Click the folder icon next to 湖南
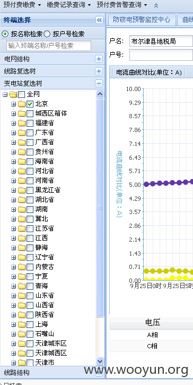Image resolution: width=193 pixels, height=385 pixels. coord(22,209)
